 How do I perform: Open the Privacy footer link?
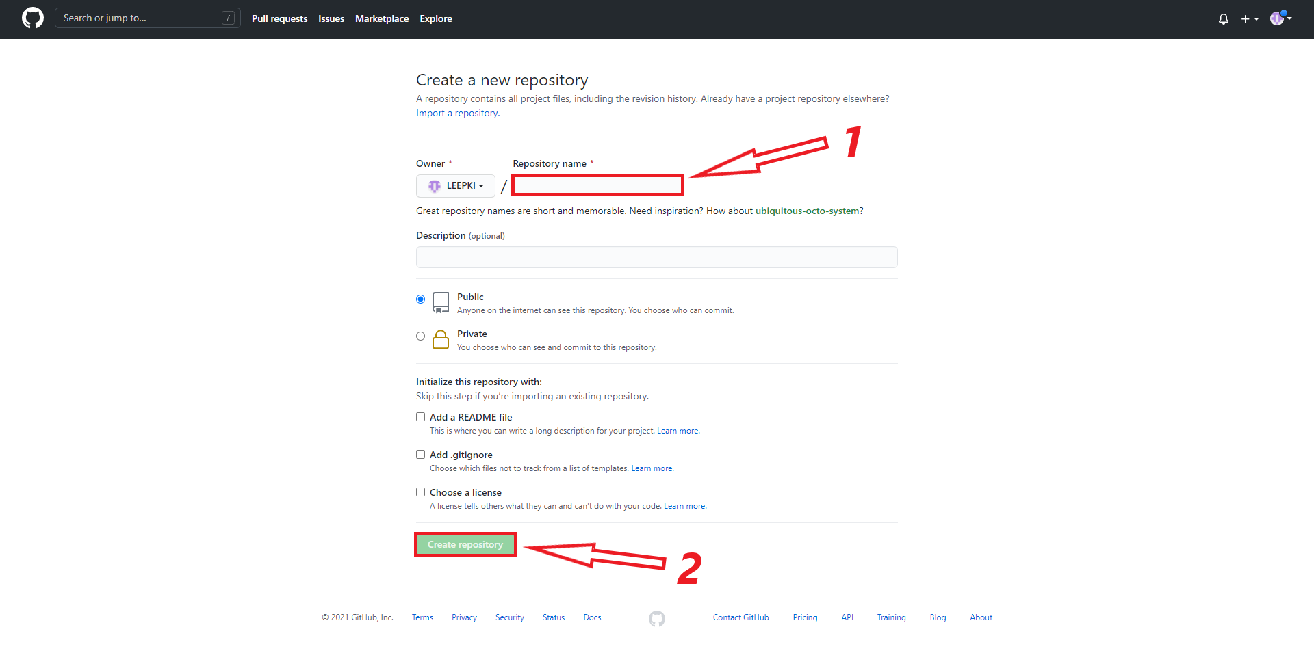(464, 618)
